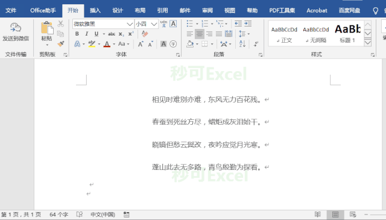The width and height of the screenshot is (386, 220).
Task: Click the lightbulb Tell Me icon
Action: pos(375,11)
